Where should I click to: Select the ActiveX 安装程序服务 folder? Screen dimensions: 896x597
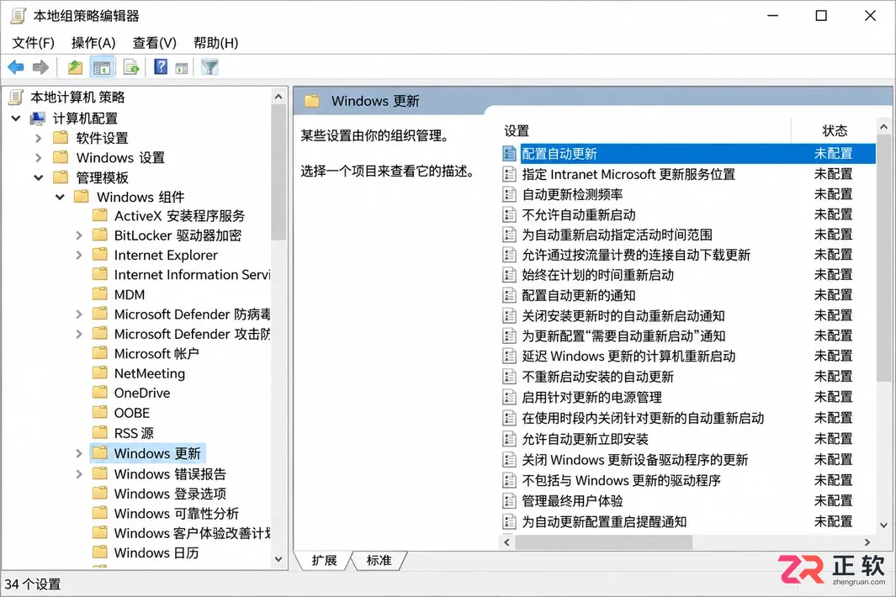pos(179,216)
